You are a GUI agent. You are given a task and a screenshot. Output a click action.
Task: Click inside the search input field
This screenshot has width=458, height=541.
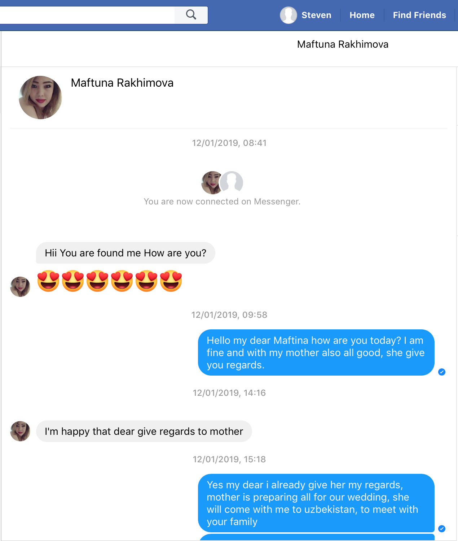pos(87,15)
